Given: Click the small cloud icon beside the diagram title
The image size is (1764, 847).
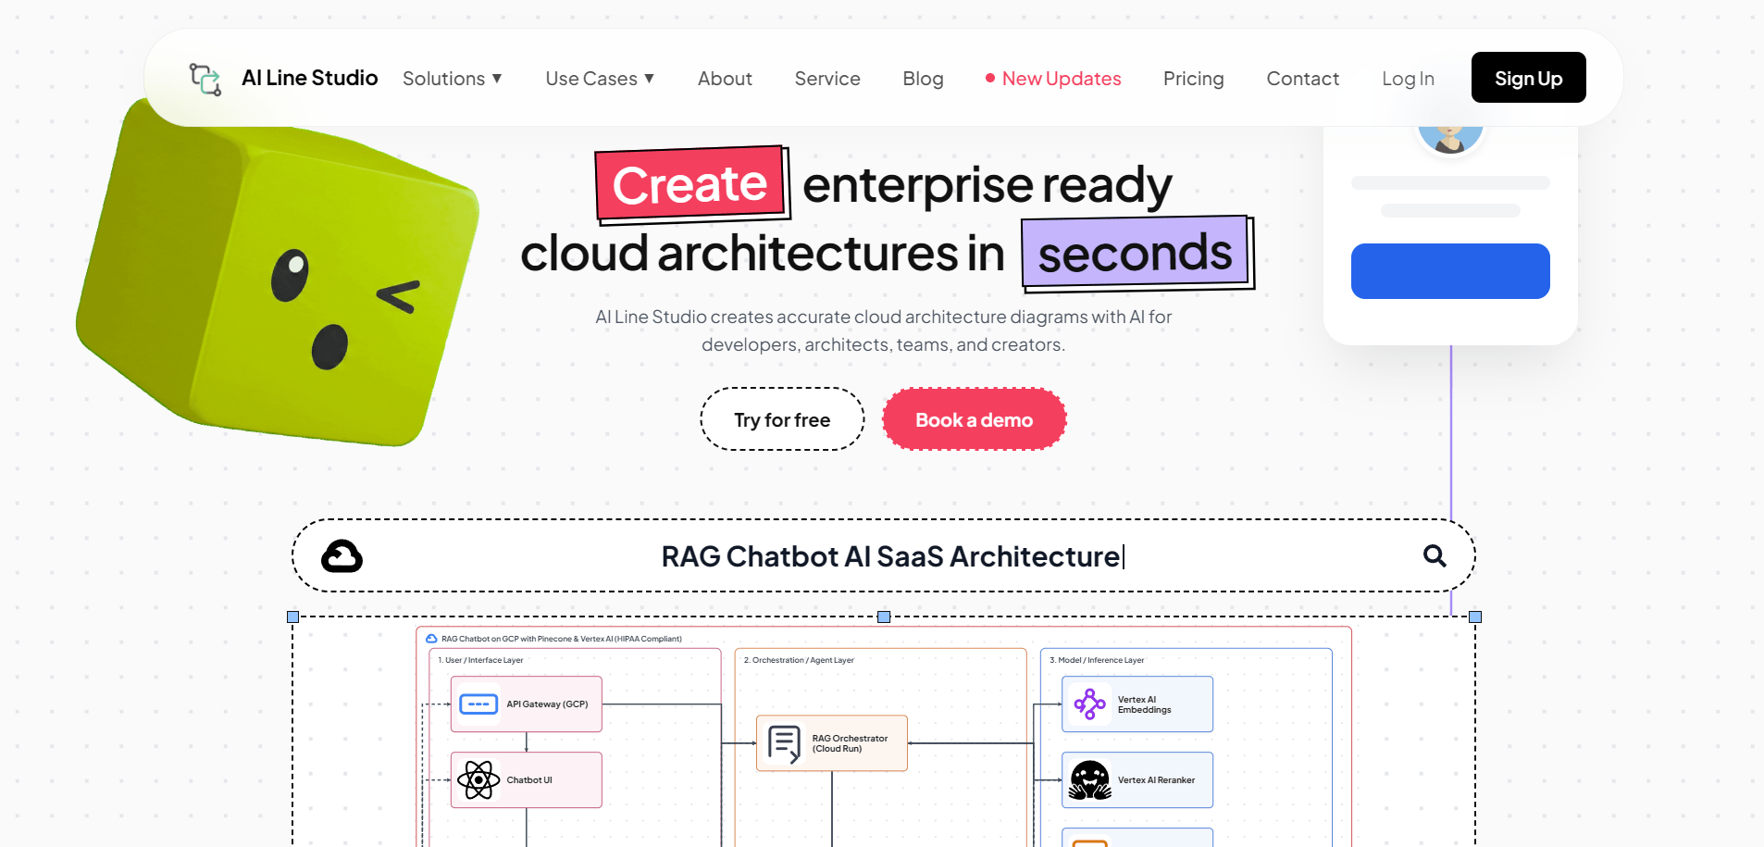Looking at the screenshot, I should pos(431,639).
